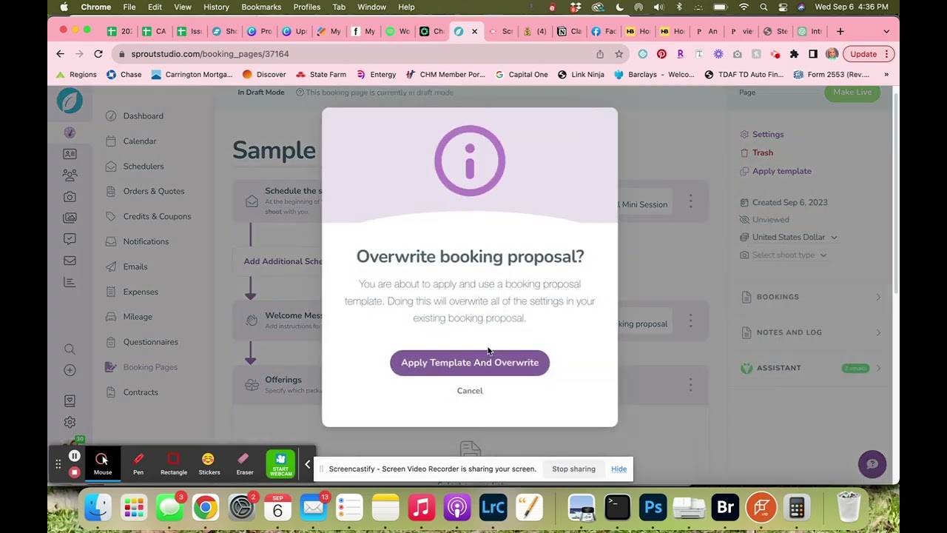Select Eraser in Screencastify toolbar

tap(244, 464)
